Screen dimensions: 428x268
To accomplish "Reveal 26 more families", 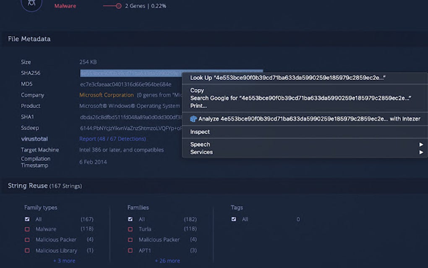I will [167, 261].
